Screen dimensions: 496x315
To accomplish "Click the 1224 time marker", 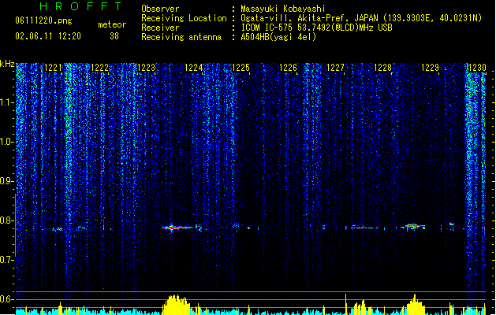I will [x=194, y=68].
